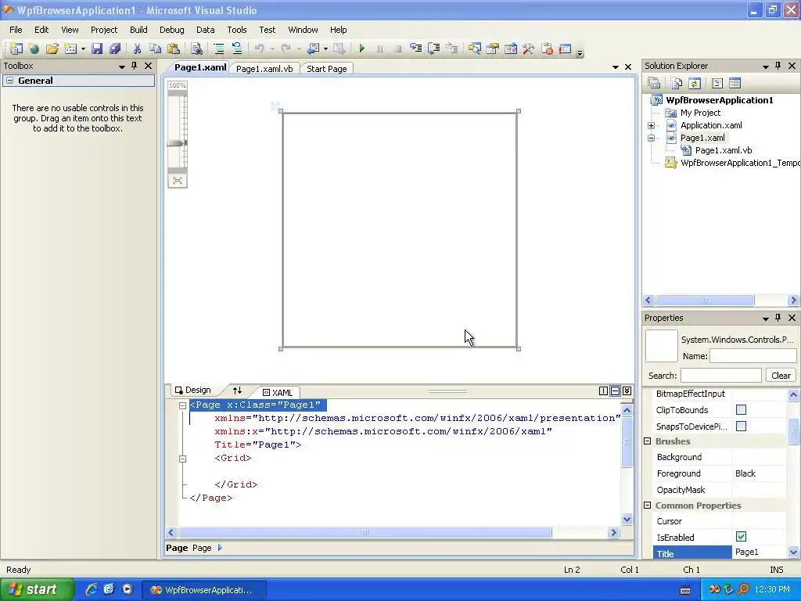801x601 pixels.
Task: Open the Build menu
Action: (x=138, y=30)
